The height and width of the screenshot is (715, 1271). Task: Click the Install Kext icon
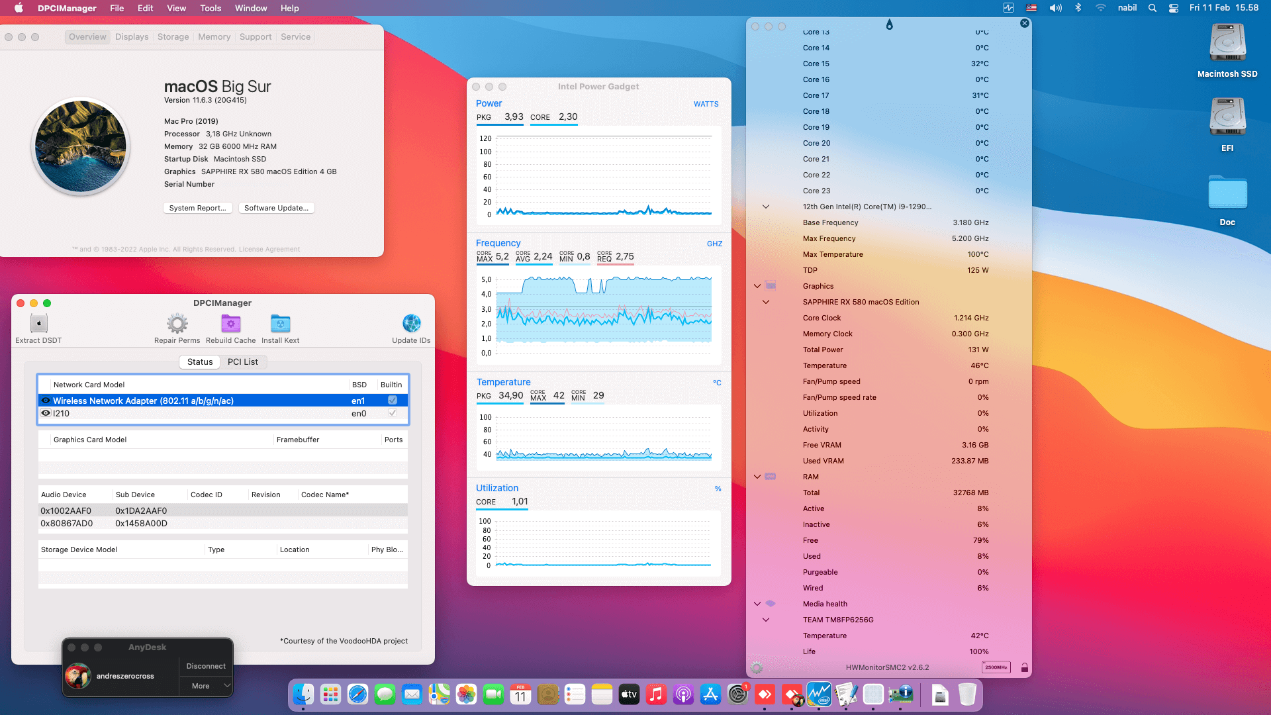(x=280, y=324)
